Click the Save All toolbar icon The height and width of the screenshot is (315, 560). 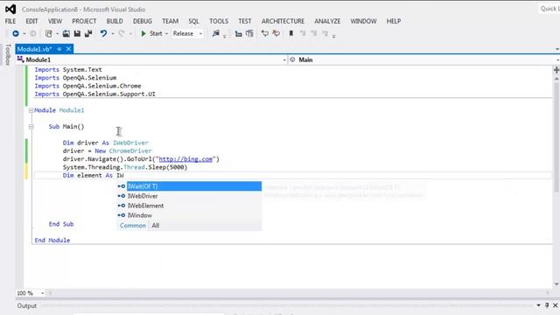coord(88,33)
